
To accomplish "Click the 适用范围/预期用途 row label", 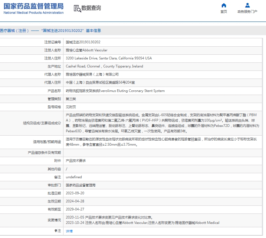I will pos(47,142).
